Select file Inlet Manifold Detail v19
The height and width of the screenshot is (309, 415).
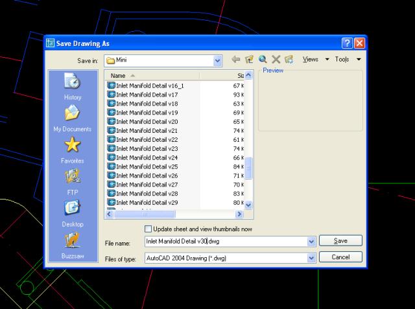(x=147, y=112)
